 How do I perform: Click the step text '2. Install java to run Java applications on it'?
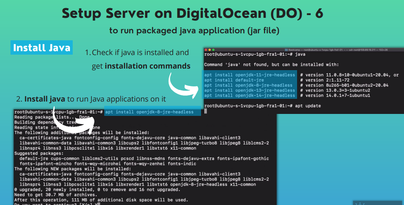click(x=91, y=99)
